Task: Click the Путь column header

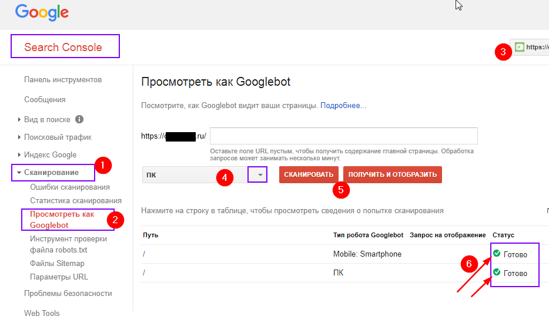Action: (150, 235)
